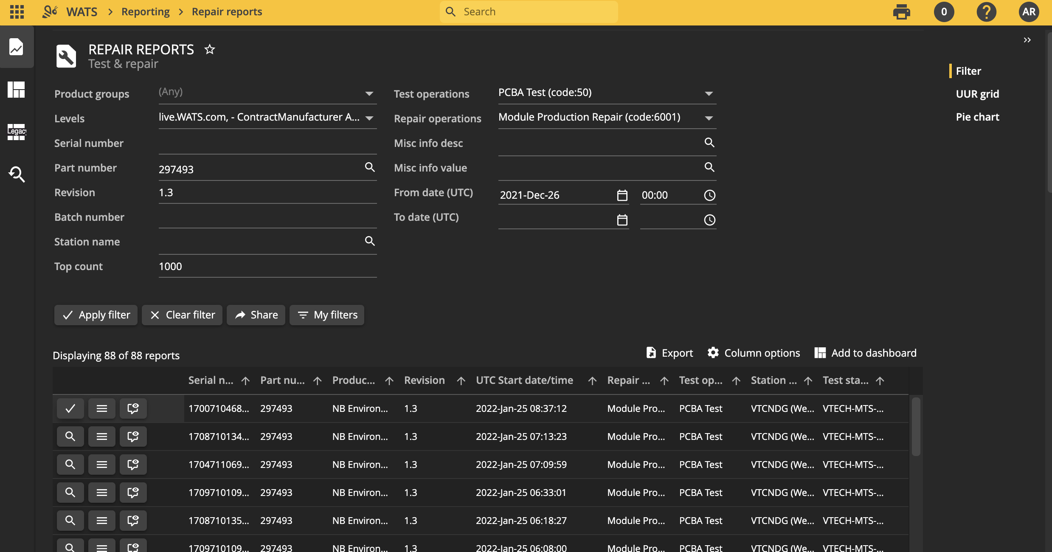Toggle sort arrow on Revision column
The height and width of the screenshot is (552, 1052).
click(x=461, y=381)
